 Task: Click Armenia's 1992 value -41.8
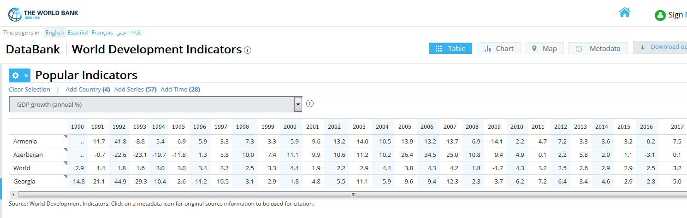(119, 141)
